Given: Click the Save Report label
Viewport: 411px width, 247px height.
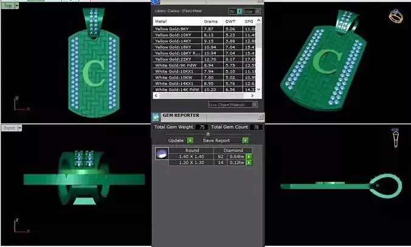Looking at the screenshot, I should 216,141.
